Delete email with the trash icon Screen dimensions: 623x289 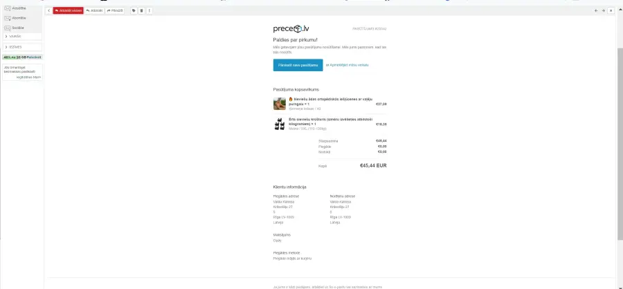coord(141,11)
